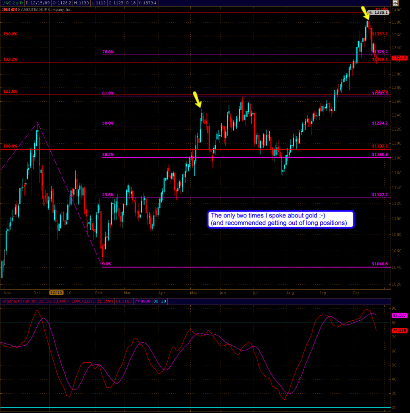
Task: Click the 100.0% red extension level label
Action: click(10, 146)
